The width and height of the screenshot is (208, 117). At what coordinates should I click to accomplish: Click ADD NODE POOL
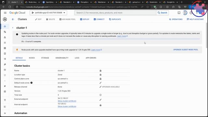[x=67, y=19]
